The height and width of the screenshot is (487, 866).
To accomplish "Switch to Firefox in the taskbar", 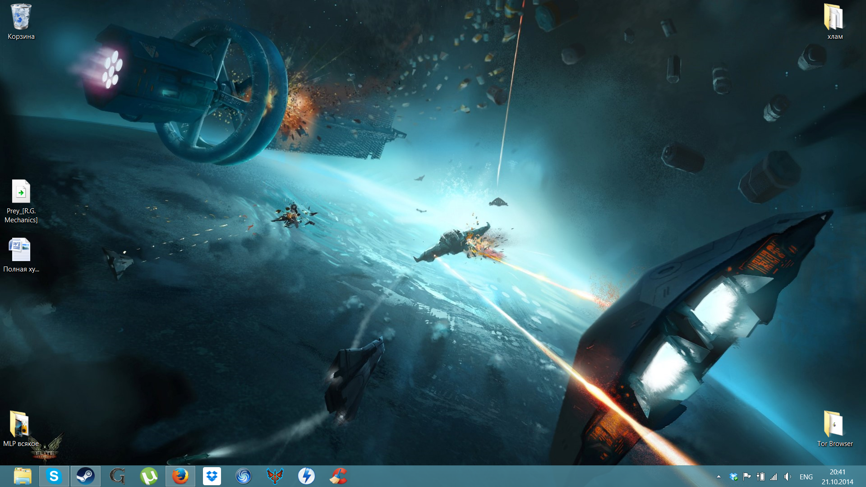I will [180, 476].
